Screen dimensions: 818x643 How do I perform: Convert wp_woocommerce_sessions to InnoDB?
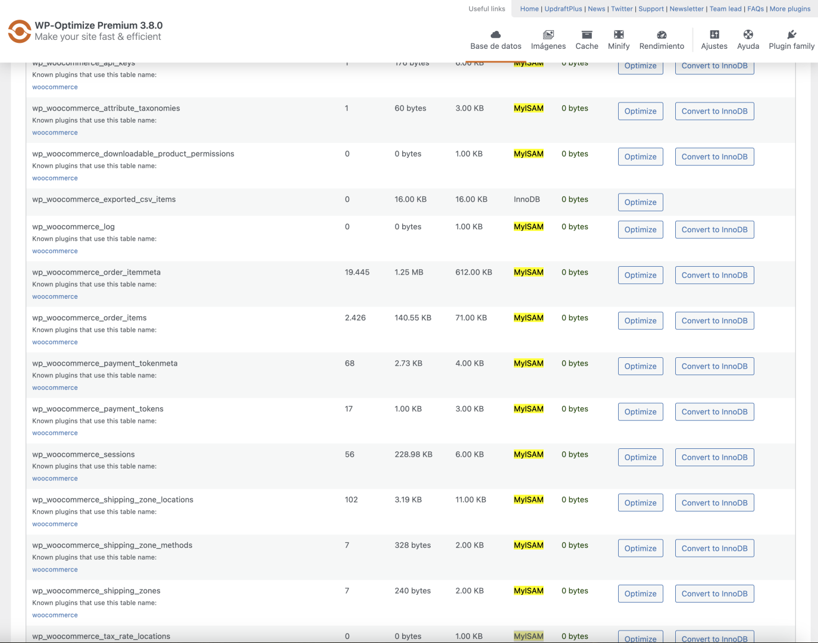click(x=714, y=457)
